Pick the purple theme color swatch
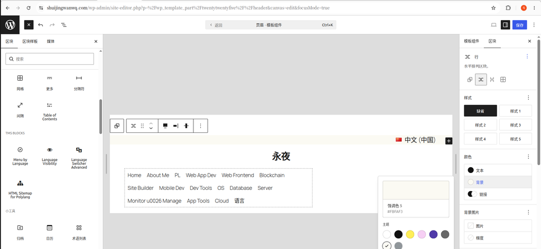 pyautogui.click(x=433, y=235)
